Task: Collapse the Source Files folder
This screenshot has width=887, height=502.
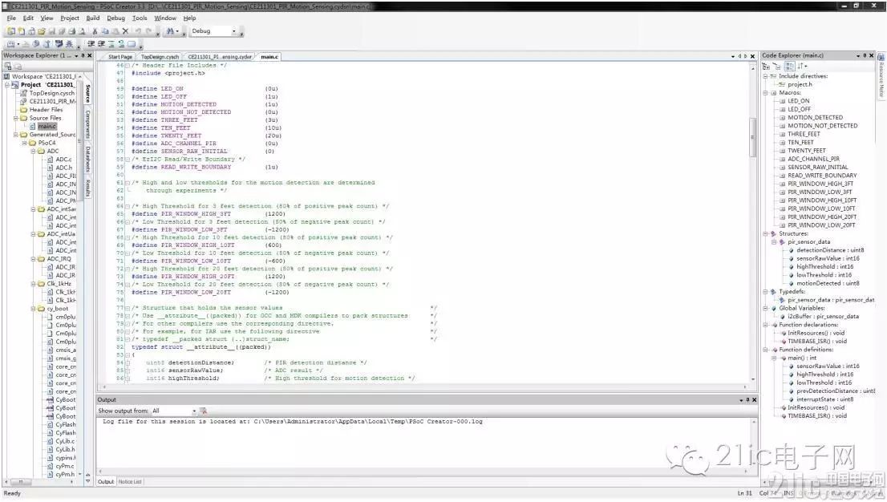Action: pyautogui.click(x=16, y=119)
